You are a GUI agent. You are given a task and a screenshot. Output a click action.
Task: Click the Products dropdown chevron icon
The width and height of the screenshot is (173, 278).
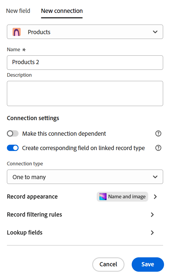pos(155,32)
